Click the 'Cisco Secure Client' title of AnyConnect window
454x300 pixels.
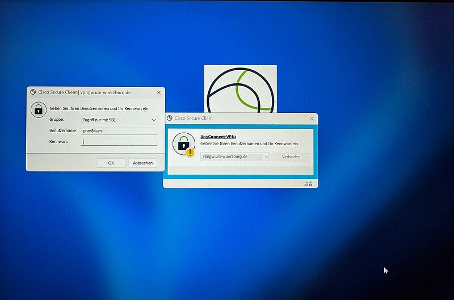pos(194,119)
